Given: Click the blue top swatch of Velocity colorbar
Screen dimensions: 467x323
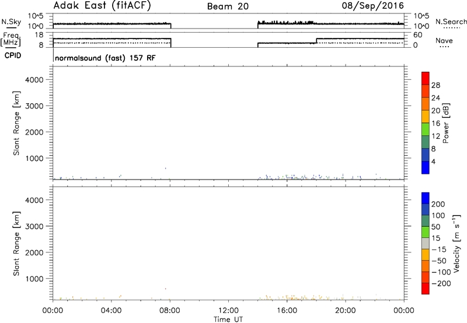Looking at the screenshot, I should pyautogui.click(x=426, y=198).
